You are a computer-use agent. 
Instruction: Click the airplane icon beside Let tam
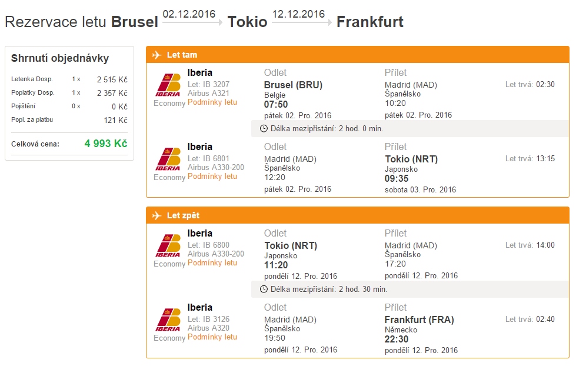pyautogui.click(x=157, y=55)
